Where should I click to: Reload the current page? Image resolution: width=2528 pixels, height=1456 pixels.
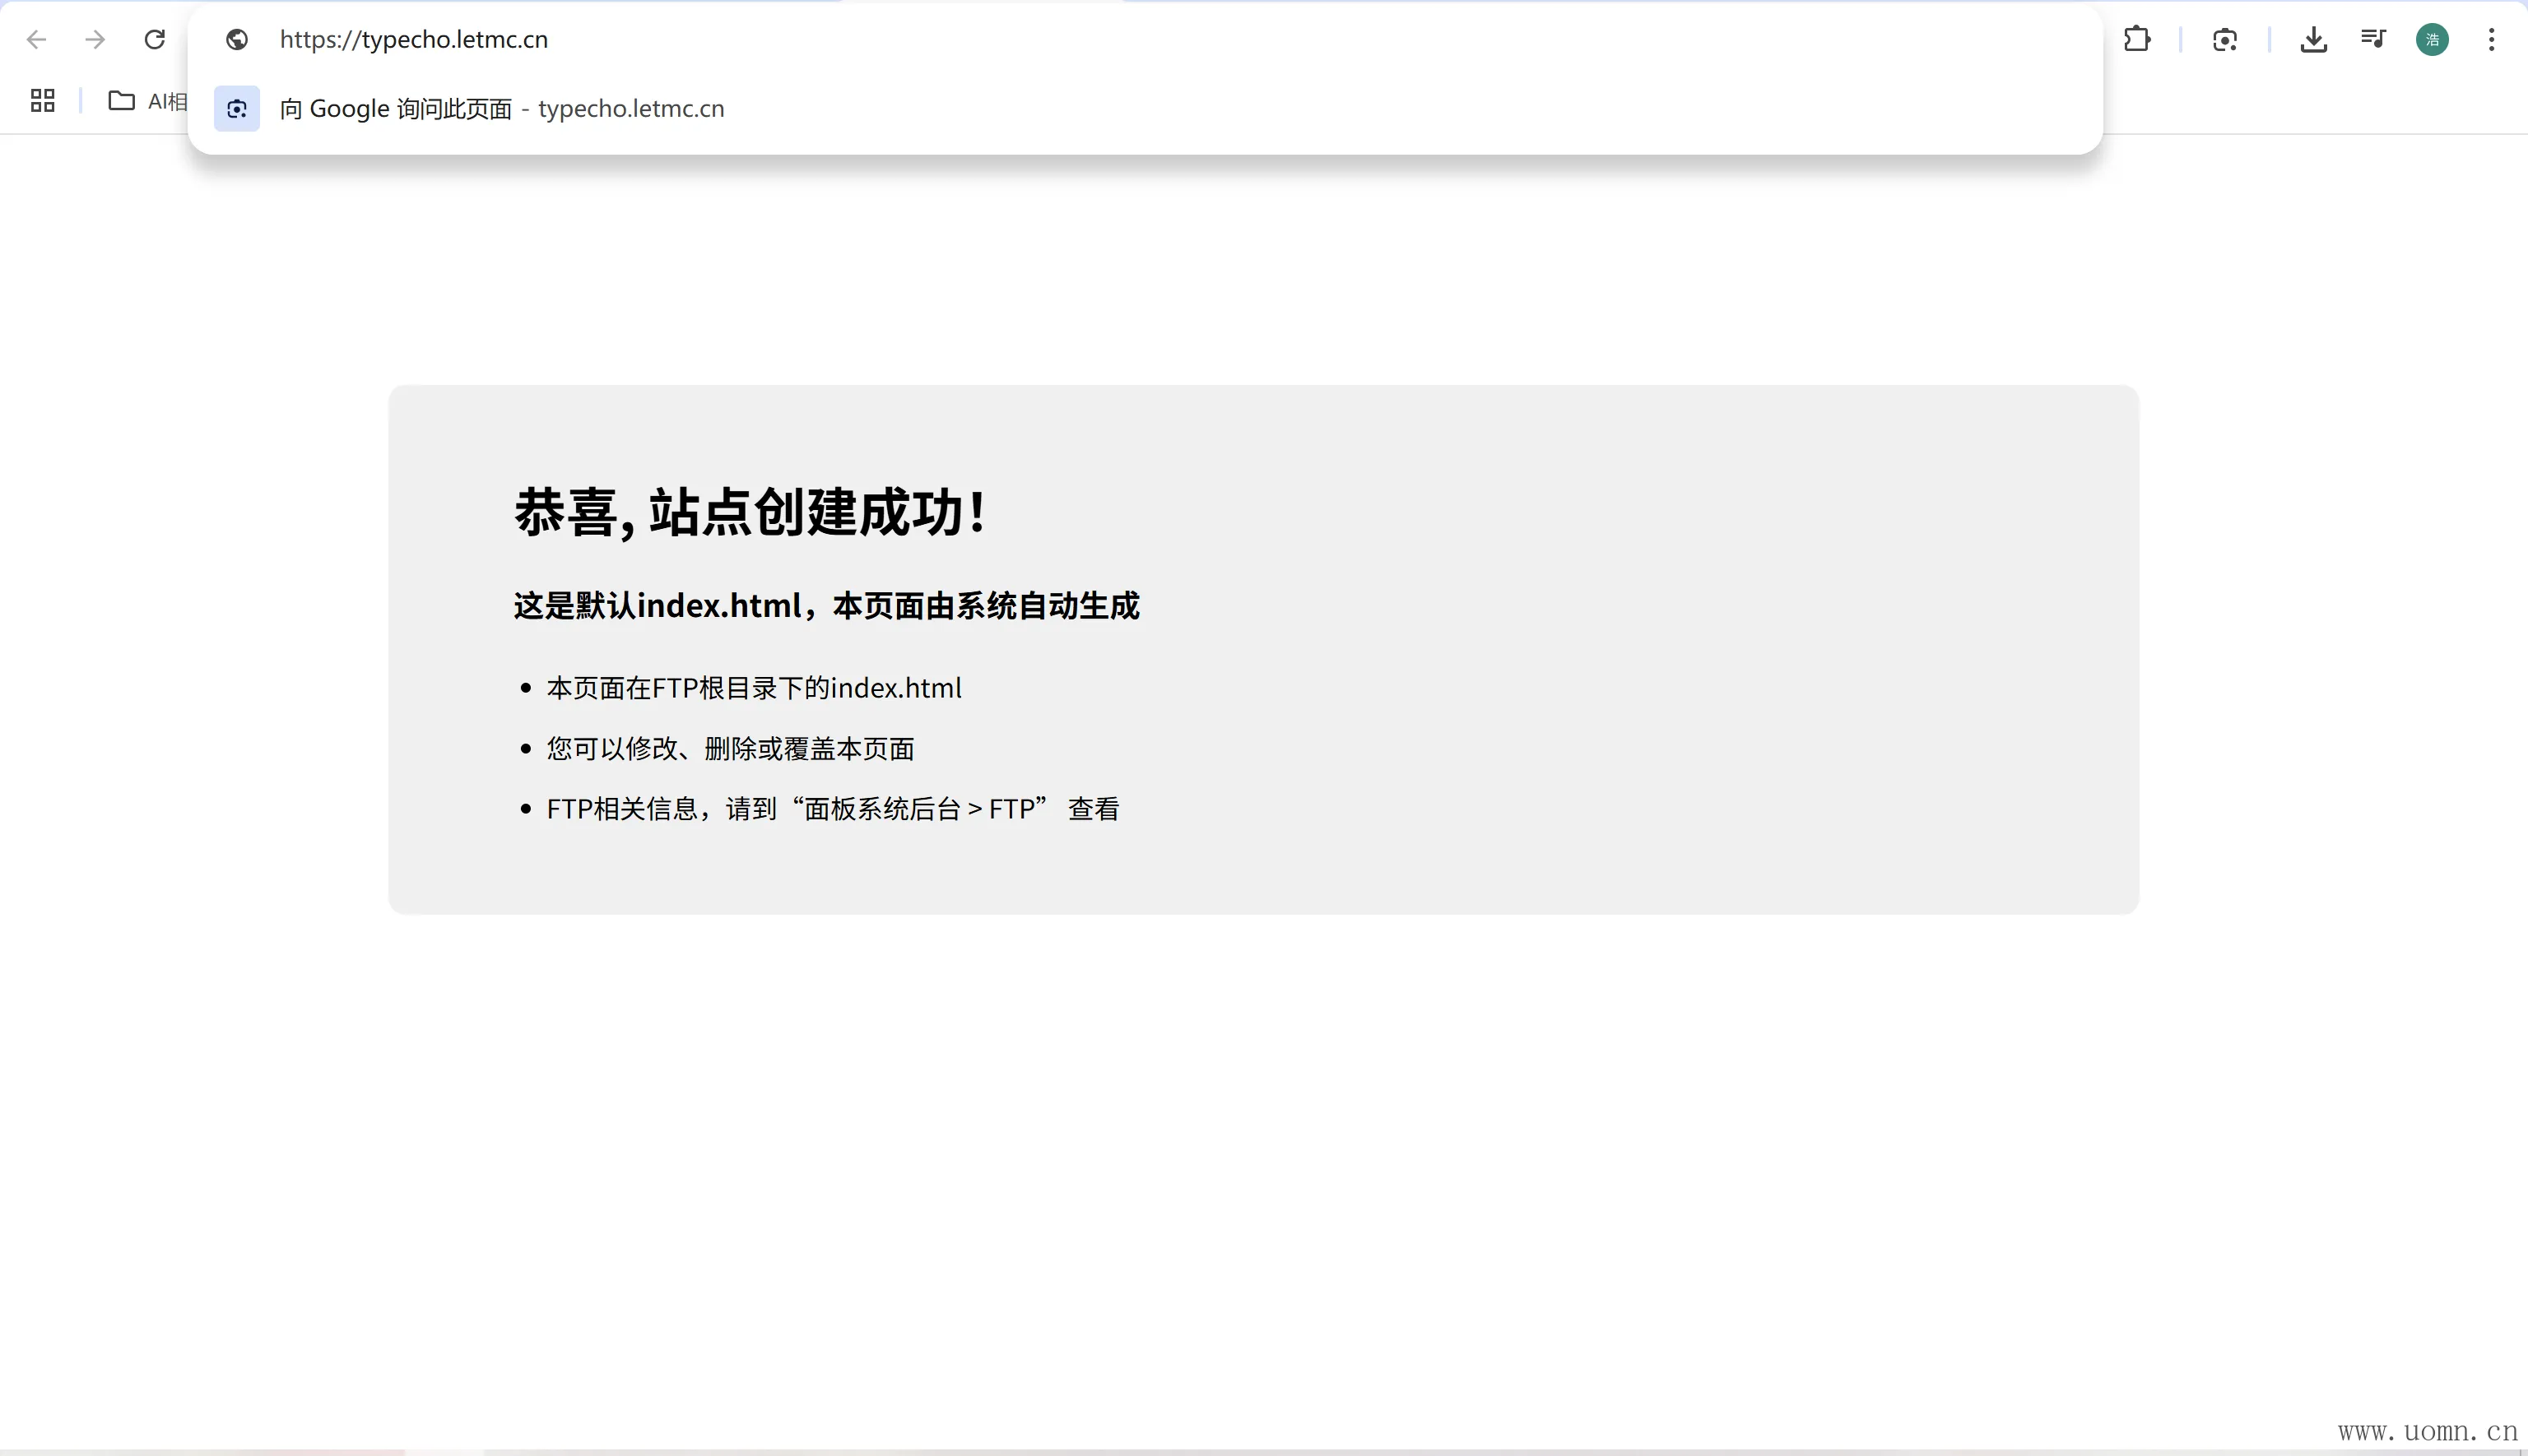(154, 39)
